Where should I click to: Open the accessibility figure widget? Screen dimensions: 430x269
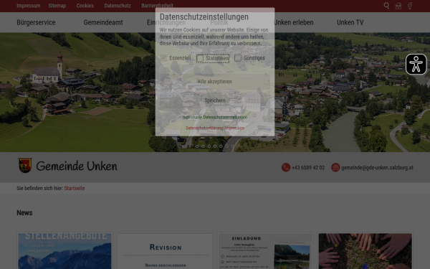tap(416, 65)
